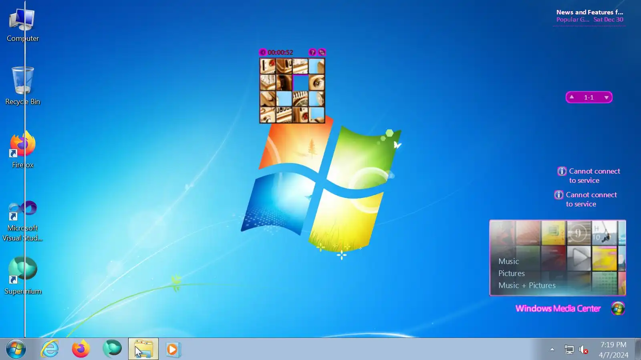
Task: Click the Popular G... feed source text
Action: (572, 20)
